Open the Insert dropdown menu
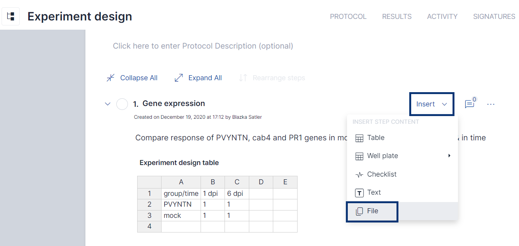 [x=431, y=104]
